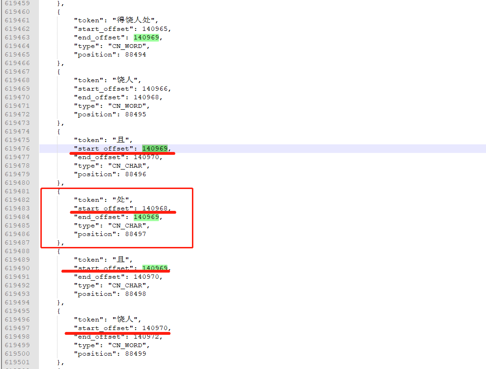Click the position value 88498
The width and height of the screenshot is (486, 369).
[x=135, y=294]
